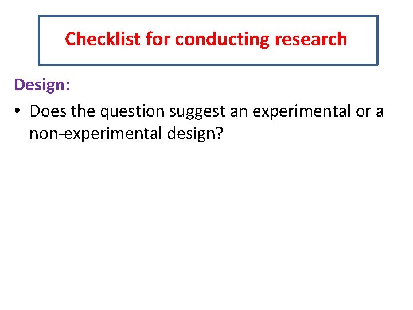Click the word 'Does' in the bullet
The image size is (413, 310).
tap(48, 110)
